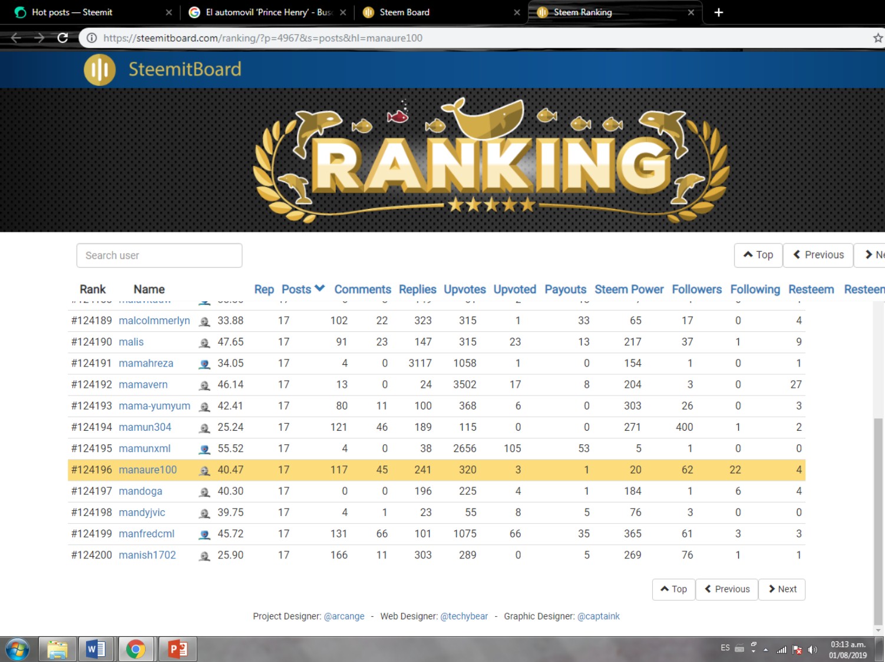
Task: Click the upper Previous page button
Action: tap(818, 255)
